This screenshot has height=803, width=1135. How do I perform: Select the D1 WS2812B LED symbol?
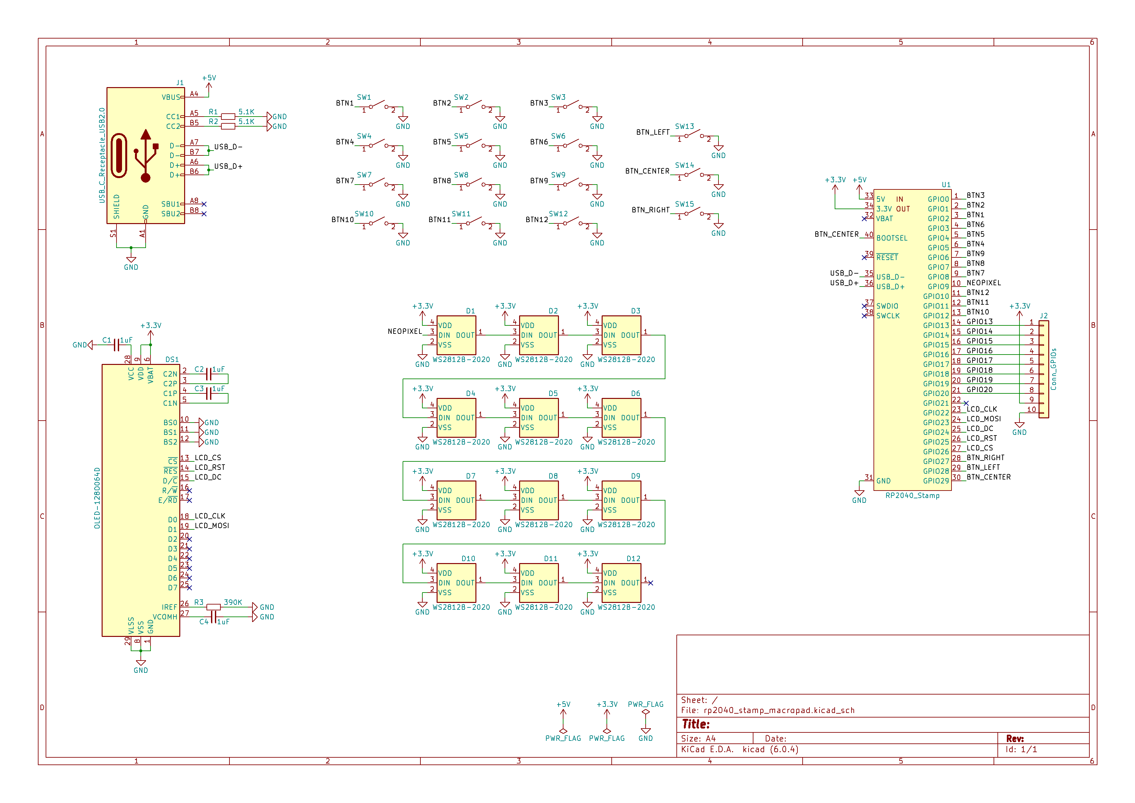click(x=456, y=335)
